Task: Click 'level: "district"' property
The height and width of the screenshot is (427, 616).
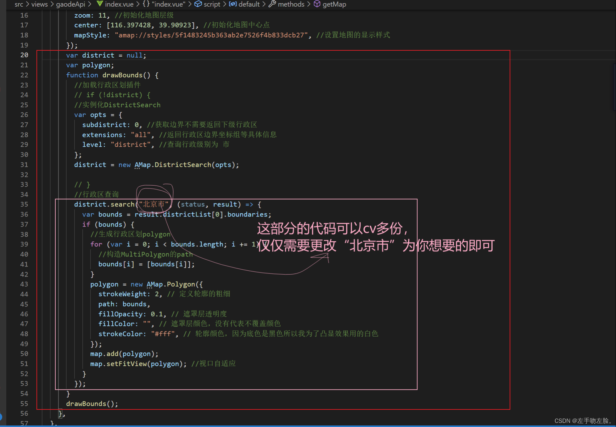Action: [116, 145]
